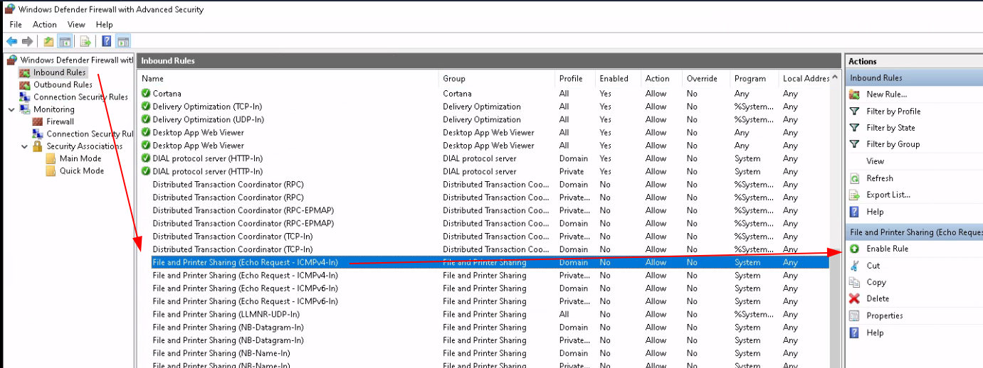Viewport: 983px width, 368px height.
Task: Open the Help menu in the menu bar
Action: [104, 24]
